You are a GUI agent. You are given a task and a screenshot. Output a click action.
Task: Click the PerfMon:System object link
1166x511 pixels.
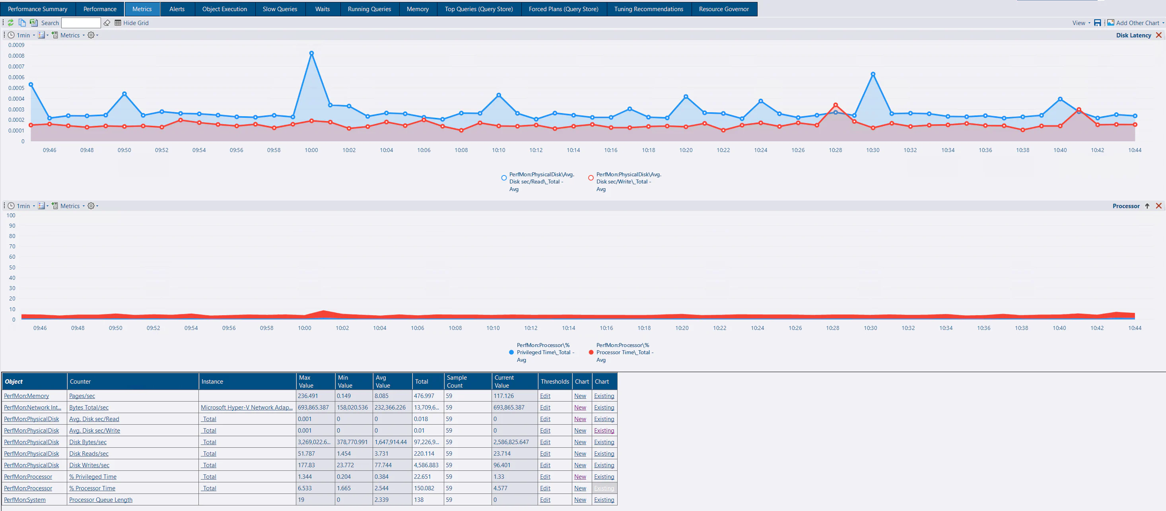tap(25, 500)
